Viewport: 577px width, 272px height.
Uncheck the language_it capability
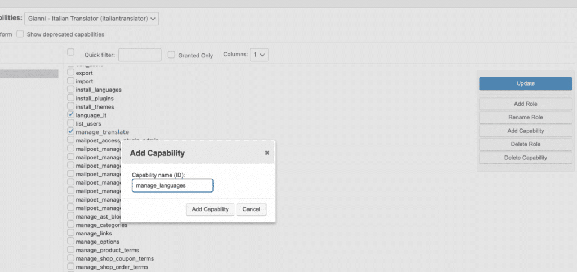[70, 115]
